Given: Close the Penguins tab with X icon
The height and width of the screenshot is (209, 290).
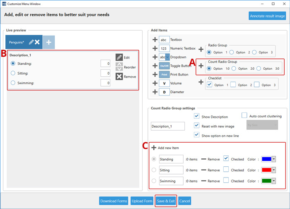Looking at the screenshot, I should point(37,42).
